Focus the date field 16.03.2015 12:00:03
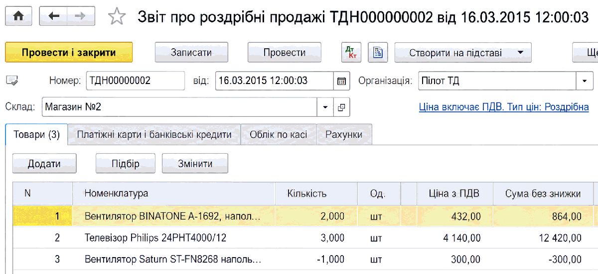 click(x=275, y=81)
